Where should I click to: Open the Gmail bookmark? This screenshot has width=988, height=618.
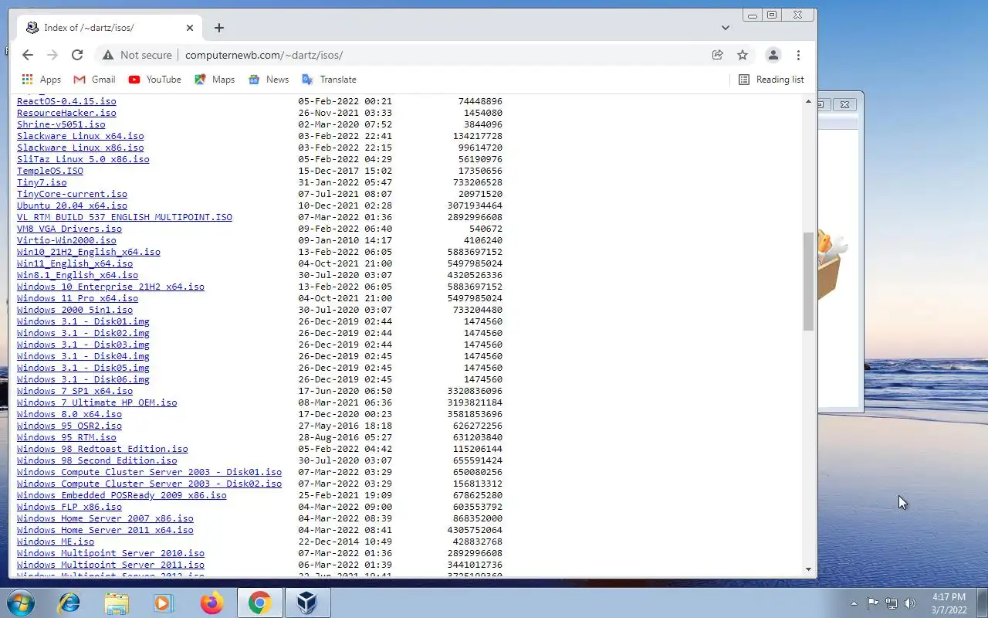pyautogui.click(x=94, y=80)
